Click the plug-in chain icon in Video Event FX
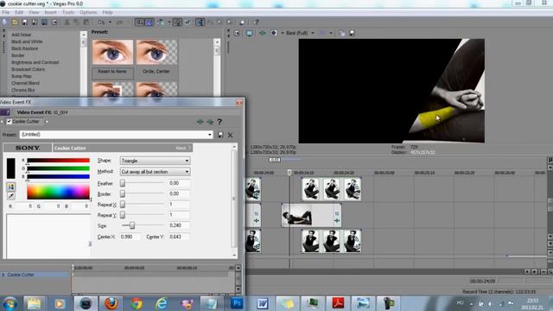 coord(200,122)
